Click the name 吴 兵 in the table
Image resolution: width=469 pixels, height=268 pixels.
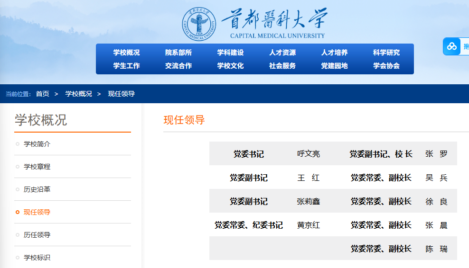[x=436, y=178]
